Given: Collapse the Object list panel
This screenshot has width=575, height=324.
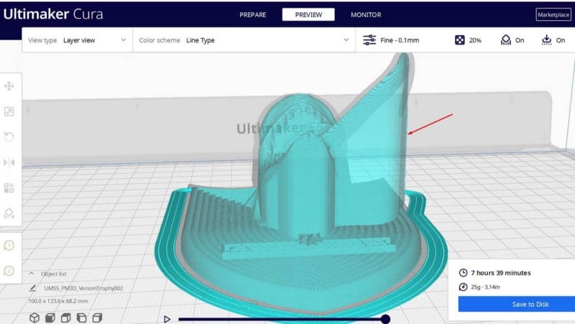Looking at the screenshot, I should click(x=32, y=274).
